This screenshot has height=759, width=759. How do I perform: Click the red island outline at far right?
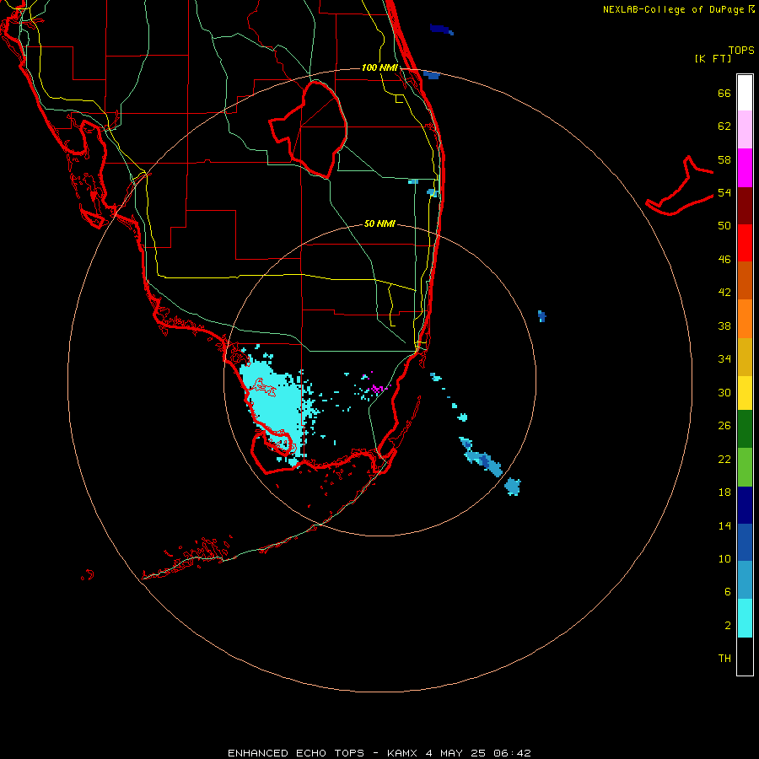click(x=680, y=186)
